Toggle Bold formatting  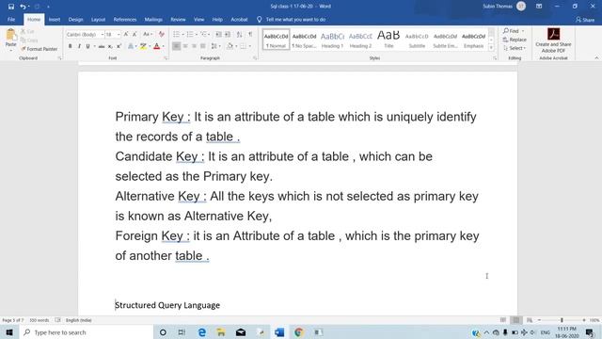click(x=70, y=46)
